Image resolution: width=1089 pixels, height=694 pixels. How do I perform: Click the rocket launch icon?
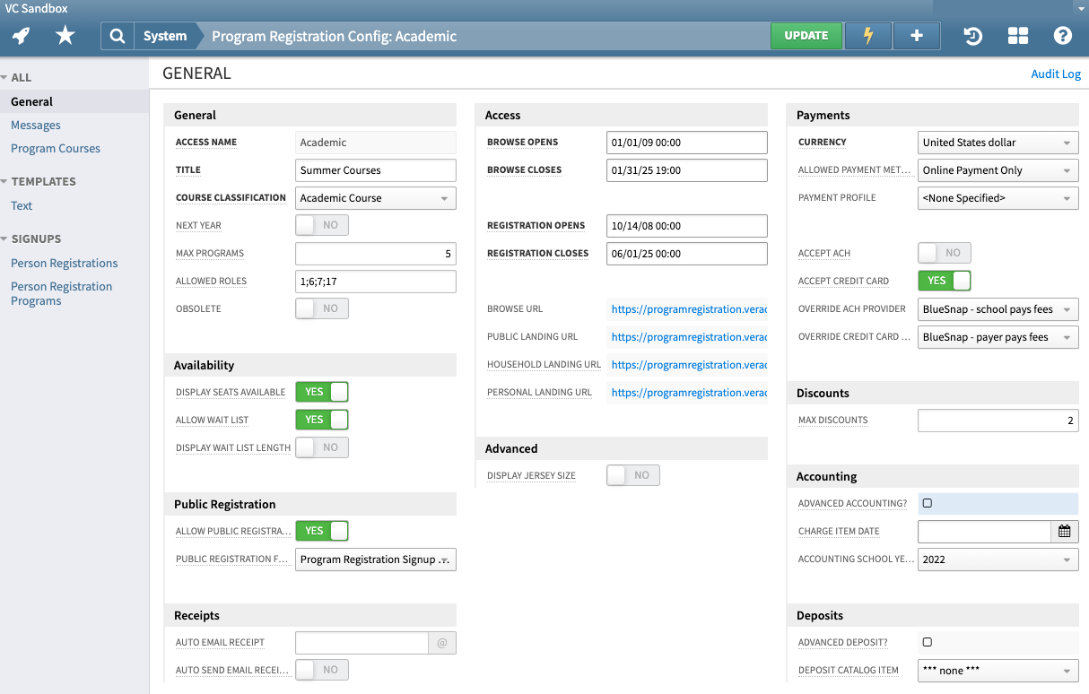click(x=22, y=36)
